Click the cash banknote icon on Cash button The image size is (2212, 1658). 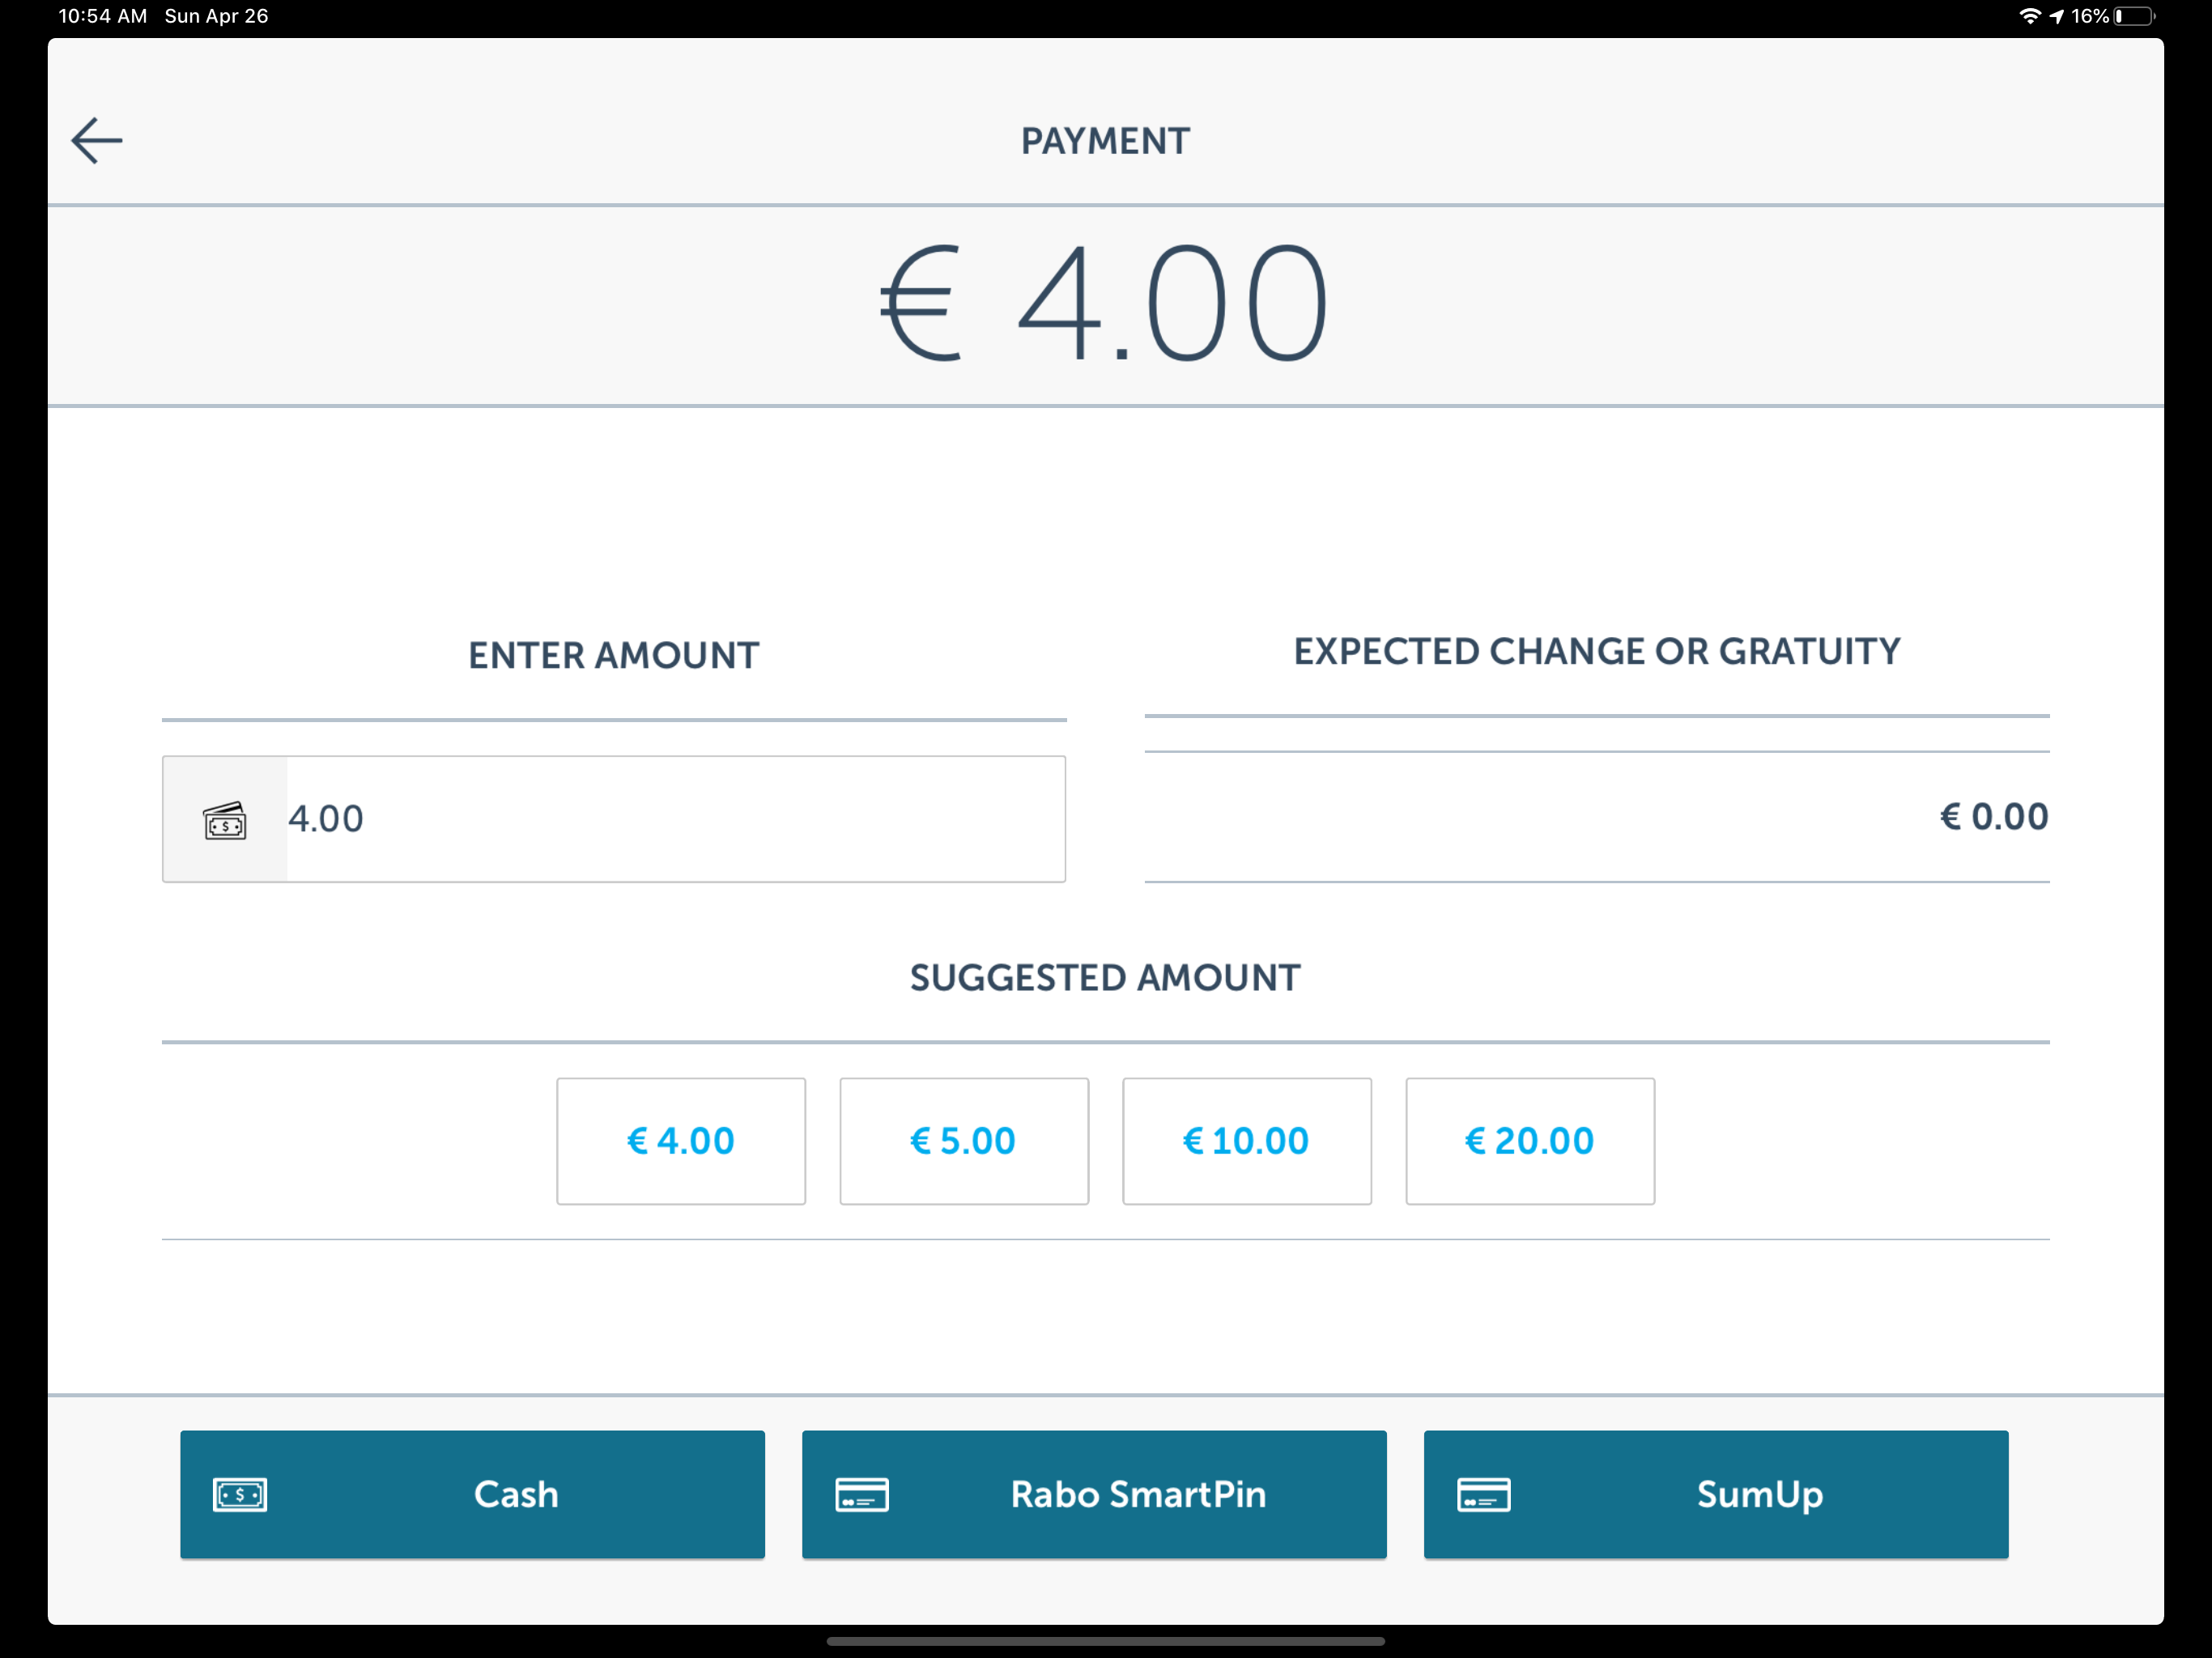(x=240, y=1494)
